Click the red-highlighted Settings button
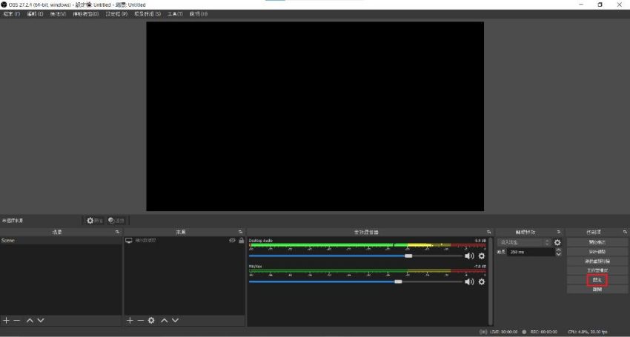Viewport: 630px width, 337px height. coord(597,280)
